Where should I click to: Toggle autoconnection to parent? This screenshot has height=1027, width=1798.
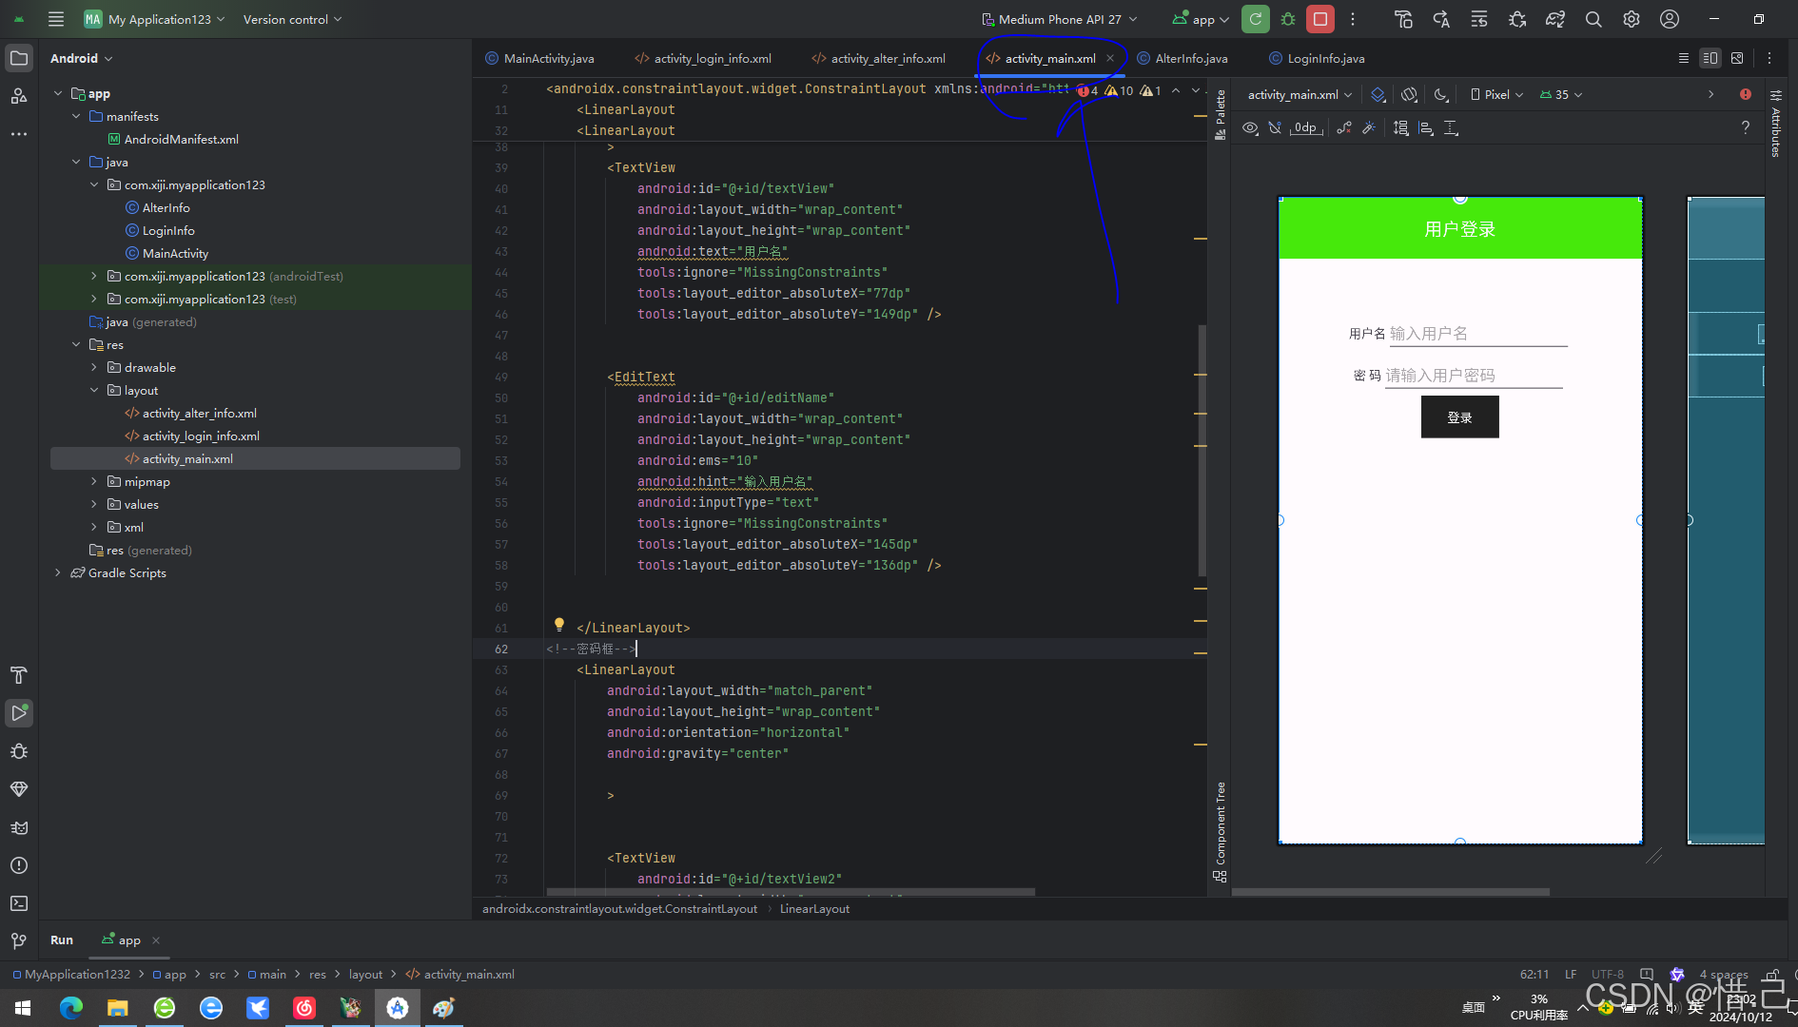[1276, 127]
